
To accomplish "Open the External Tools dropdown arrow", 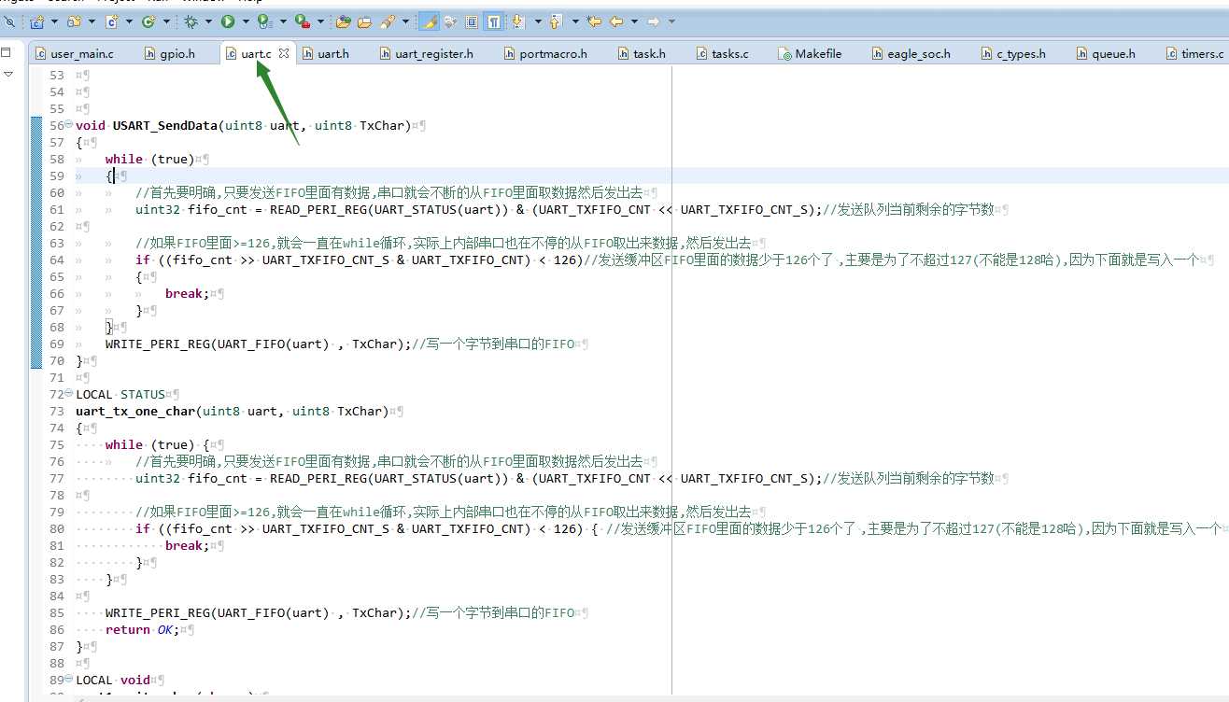I will coord(320,21).
